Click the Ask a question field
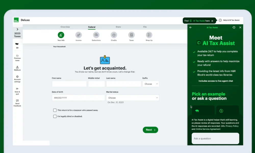 [x=215, y=138]
